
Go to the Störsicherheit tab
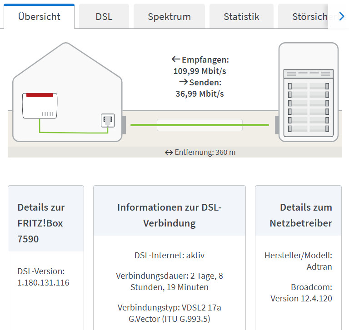coord(309,17)
